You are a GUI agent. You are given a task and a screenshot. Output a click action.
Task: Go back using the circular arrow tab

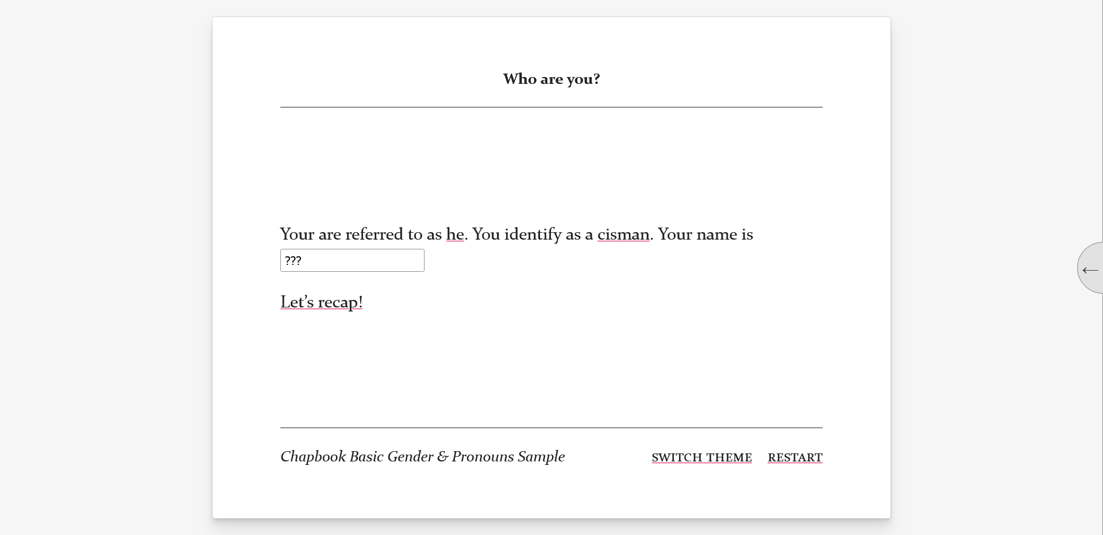1090,270
